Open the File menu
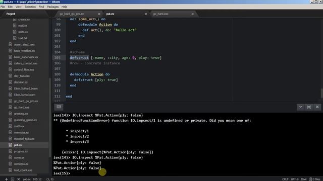 click(x=3, y=7)
